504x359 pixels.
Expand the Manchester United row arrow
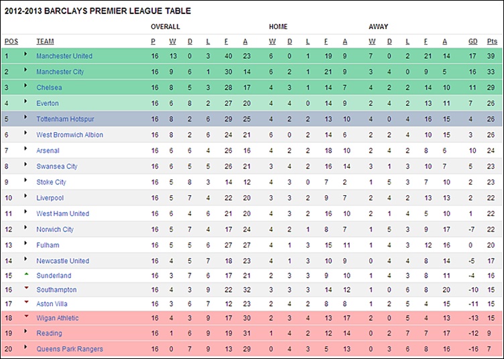tap(25, 54)
